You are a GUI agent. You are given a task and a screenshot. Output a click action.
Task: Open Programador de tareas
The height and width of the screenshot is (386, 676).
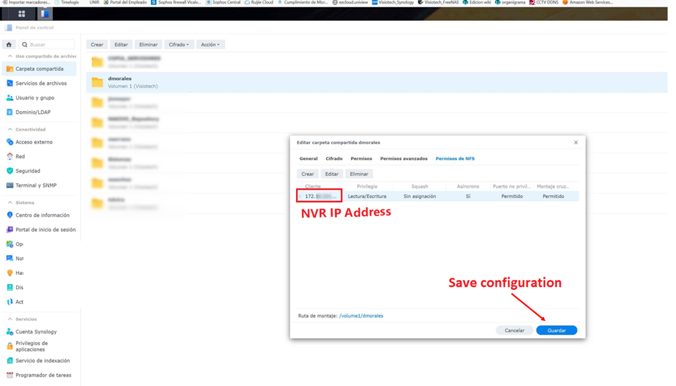pos(43,375)
